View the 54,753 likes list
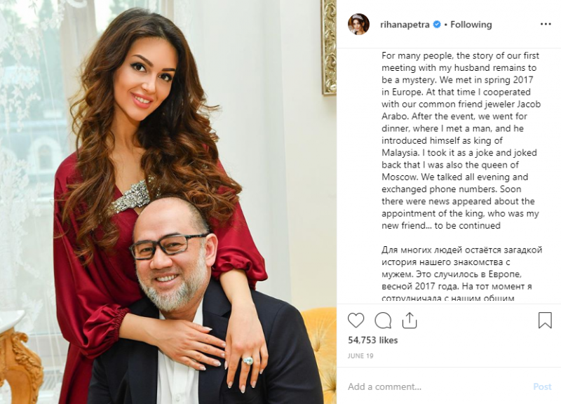The width and height of the screenshot is (561, 404). click(x=373, y=340)
